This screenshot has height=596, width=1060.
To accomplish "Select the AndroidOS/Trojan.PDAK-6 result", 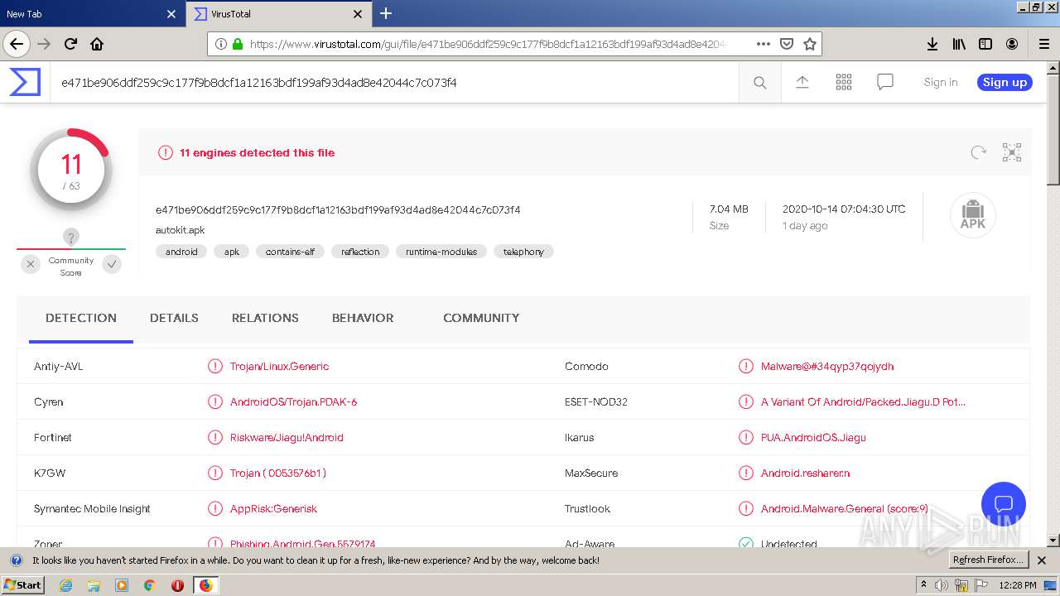I will pyautogui.click(x=293, y=401).
